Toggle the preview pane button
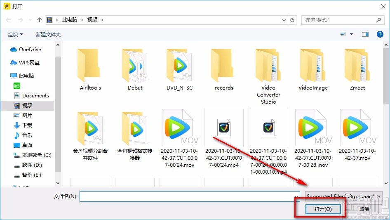Image resolution: width=390 pixels, height=220 pixels. tap(365, 34)
